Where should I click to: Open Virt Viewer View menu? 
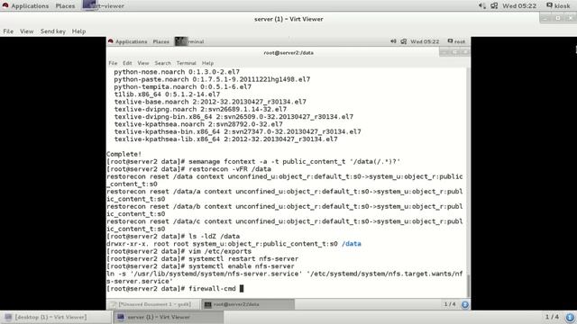pos(26,31)
